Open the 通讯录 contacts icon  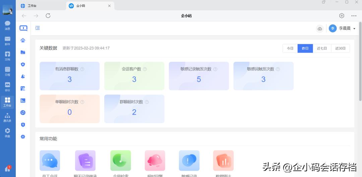click(x=7, y=117)
